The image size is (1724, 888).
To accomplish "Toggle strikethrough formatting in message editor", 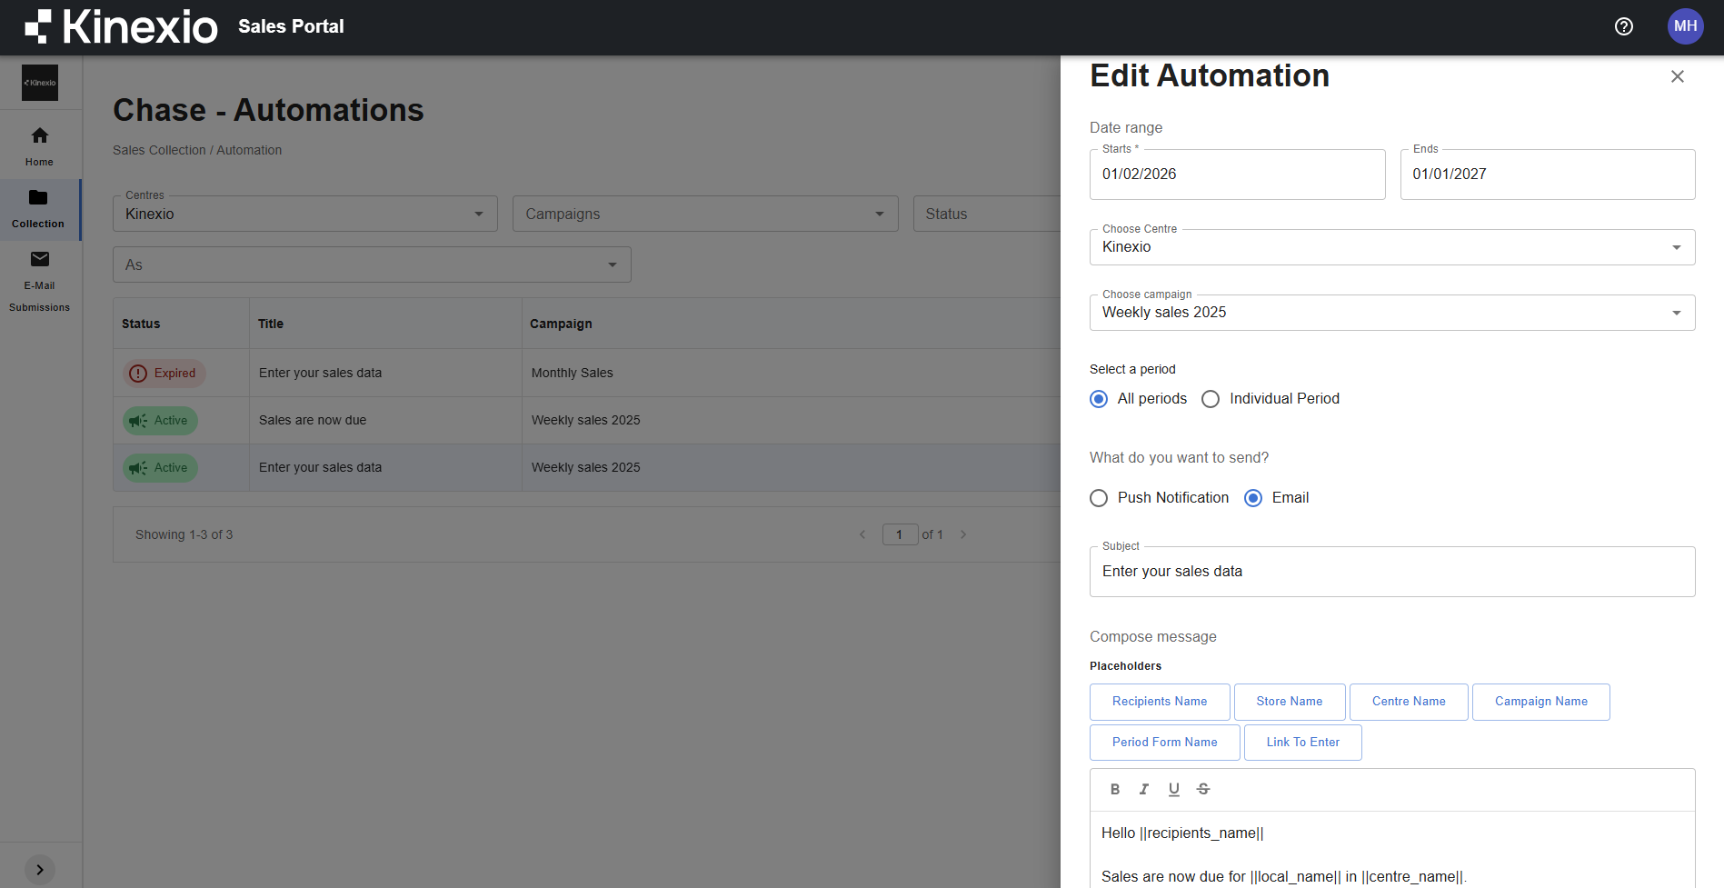I will point(1202,789).
